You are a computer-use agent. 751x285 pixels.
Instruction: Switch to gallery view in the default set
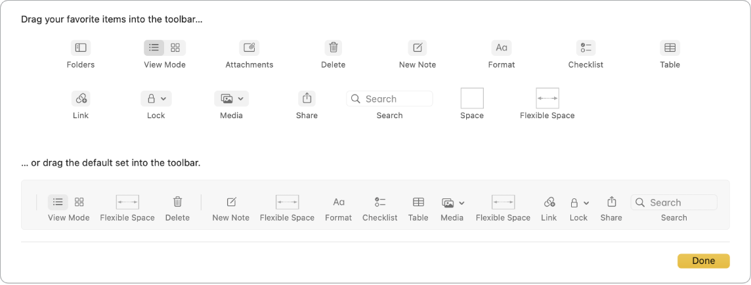point(79,202)
